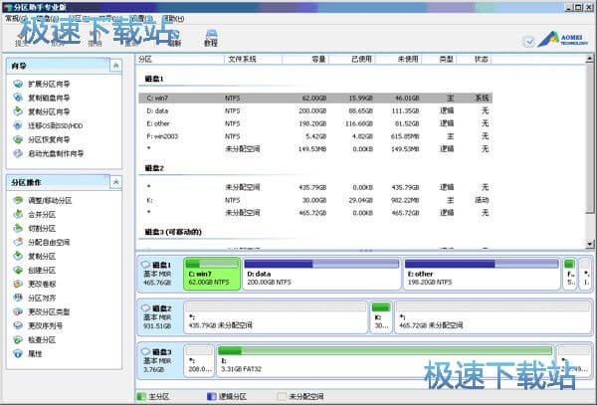597x405 pixels.
Task: Select the small F: block on disk 1 map
Action: pos(569,274)
